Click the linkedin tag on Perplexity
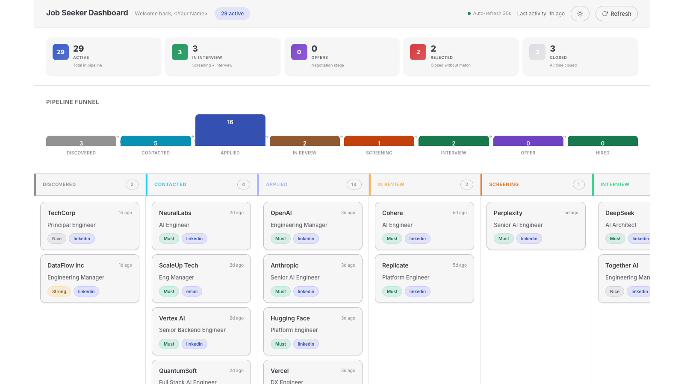 pos(529,239)
